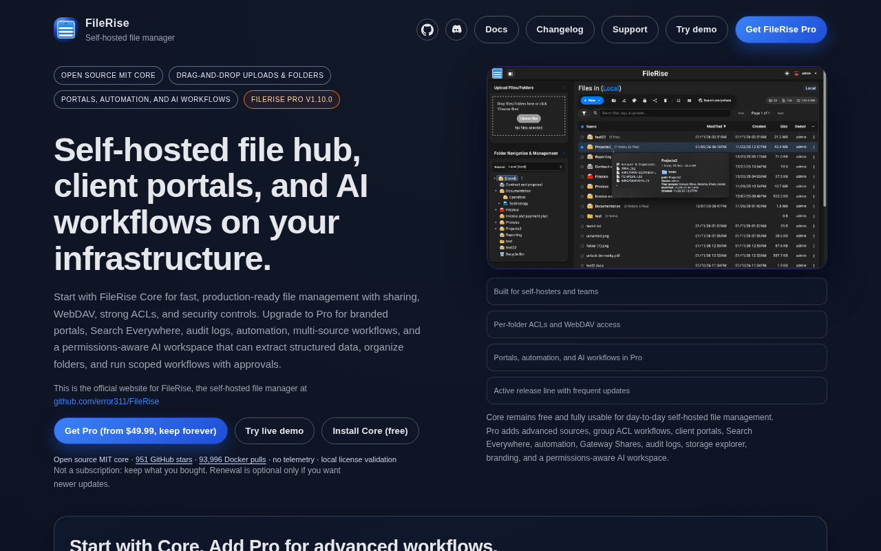Open Docs from the top navigation
Image resolution: width=881 pixels, height=551 pixels.
point(496,30)
